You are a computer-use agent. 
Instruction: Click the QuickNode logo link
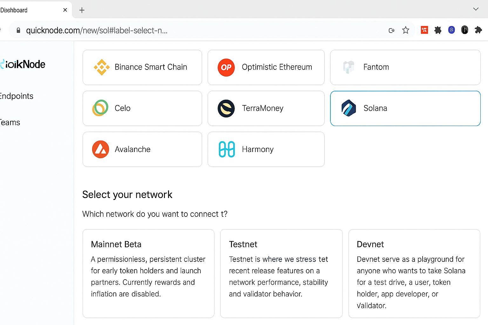pos(24,64)
